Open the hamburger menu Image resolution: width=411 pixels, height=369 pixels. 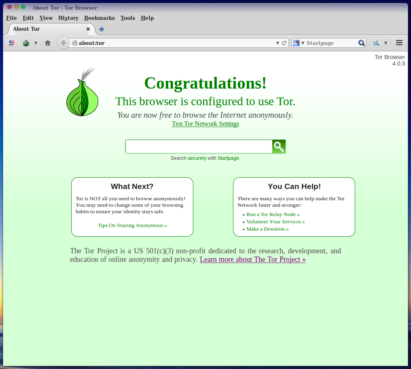(x=399, y=43)
